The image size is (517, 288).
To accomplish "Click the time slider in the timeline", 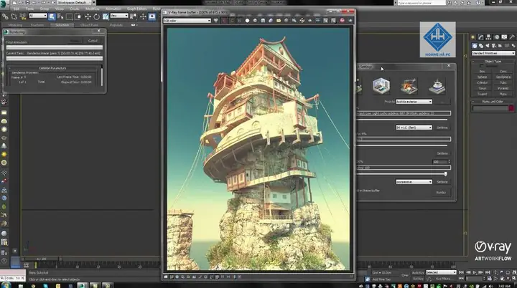I will [41, 259].
